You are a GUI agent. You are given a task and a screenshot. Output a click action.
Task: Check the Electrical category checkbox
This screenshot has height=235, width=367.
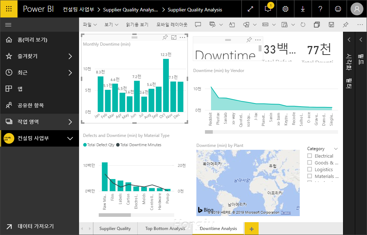310,155
